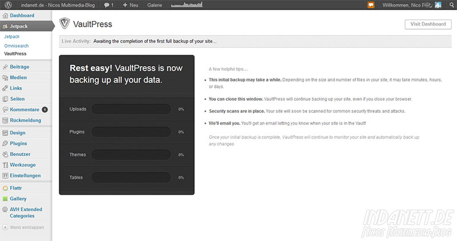Click "Security scans are in place." tip

coord(237,111)
